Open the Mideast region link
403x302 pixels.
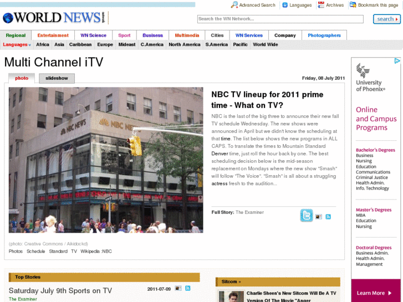click(127, 45)
